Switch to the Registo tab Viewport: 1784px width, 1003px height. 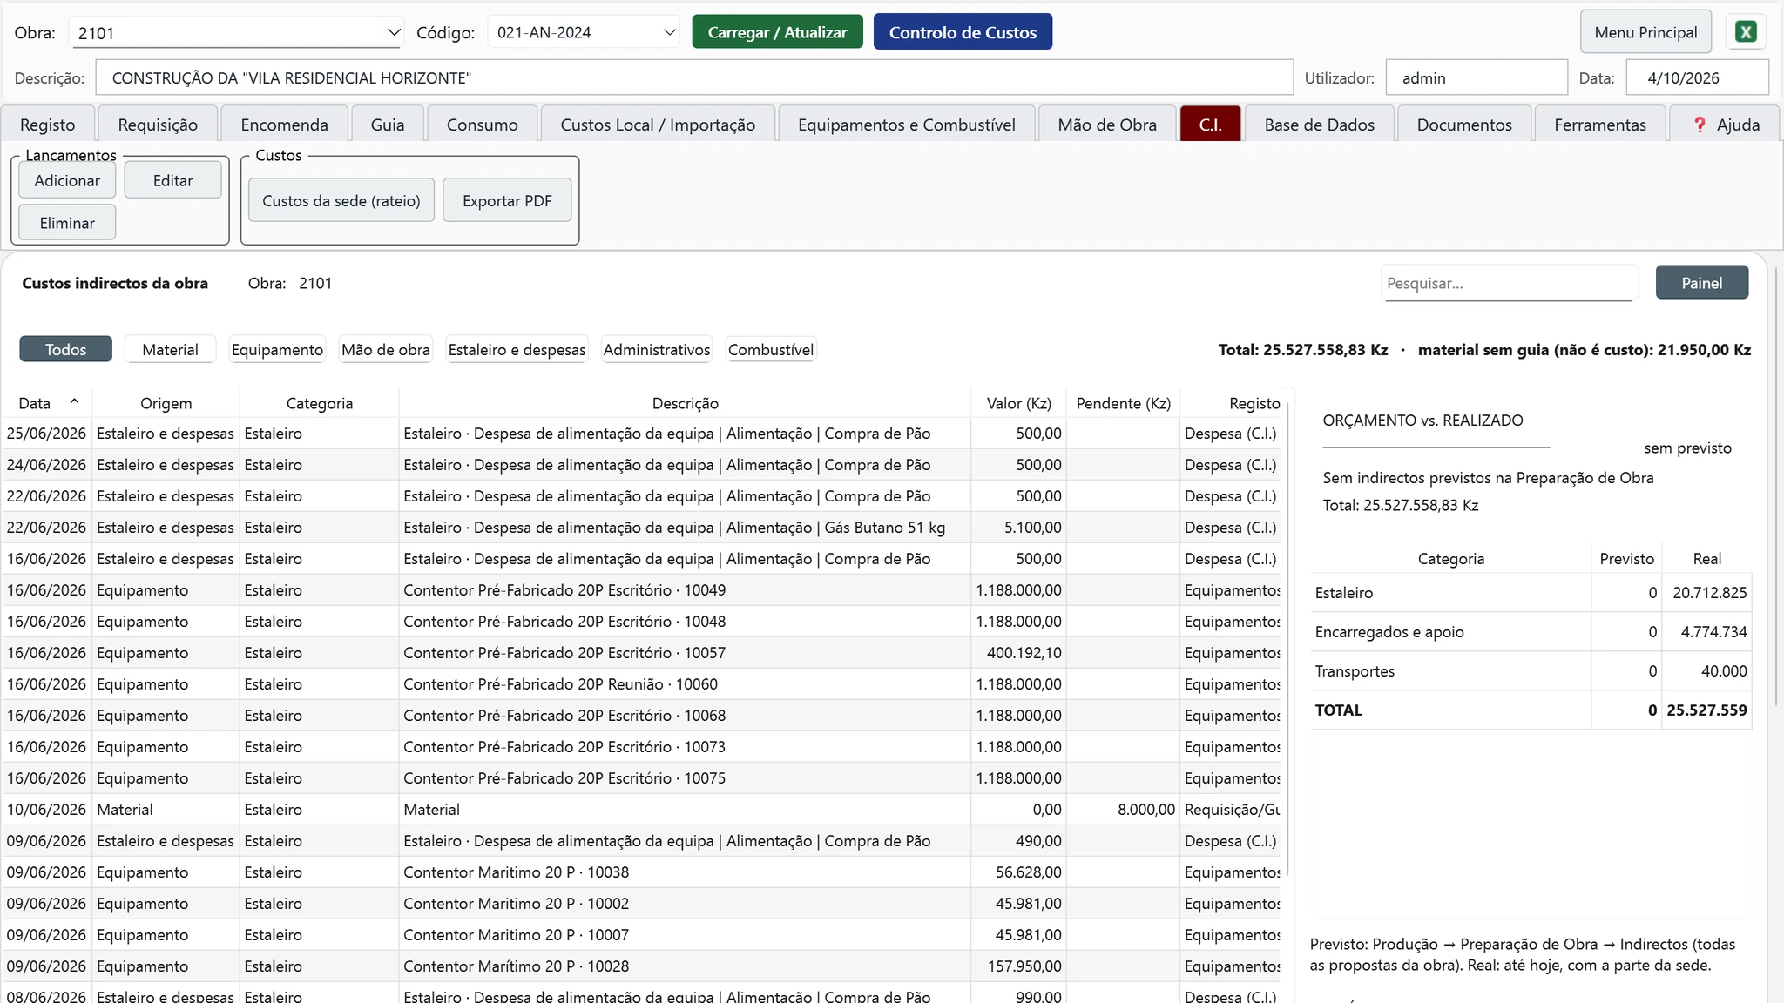pyautogui.click(x=48, y=125)
